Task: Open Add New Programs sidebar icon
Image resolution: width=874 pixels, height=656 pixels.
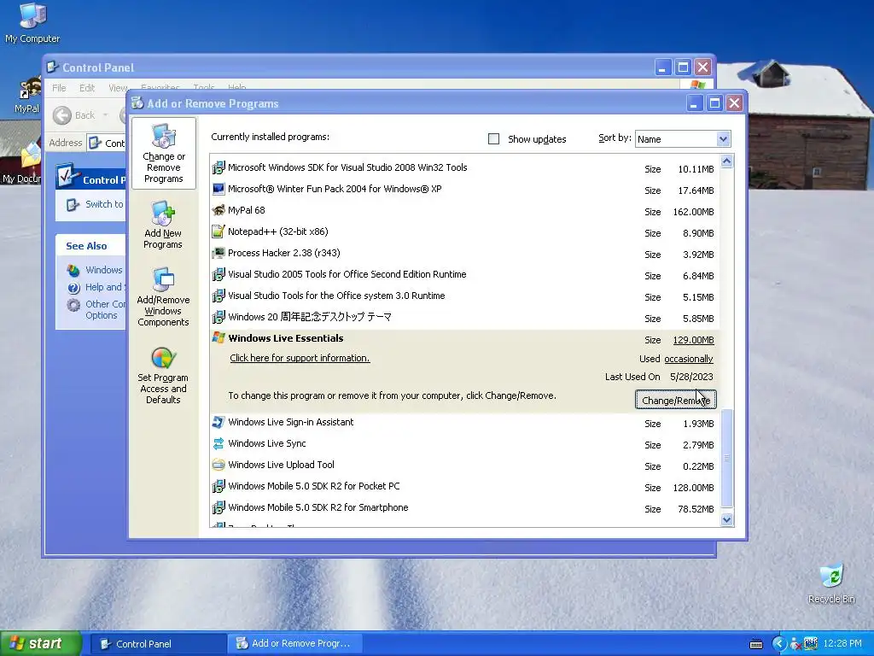Action: [163, 225]
